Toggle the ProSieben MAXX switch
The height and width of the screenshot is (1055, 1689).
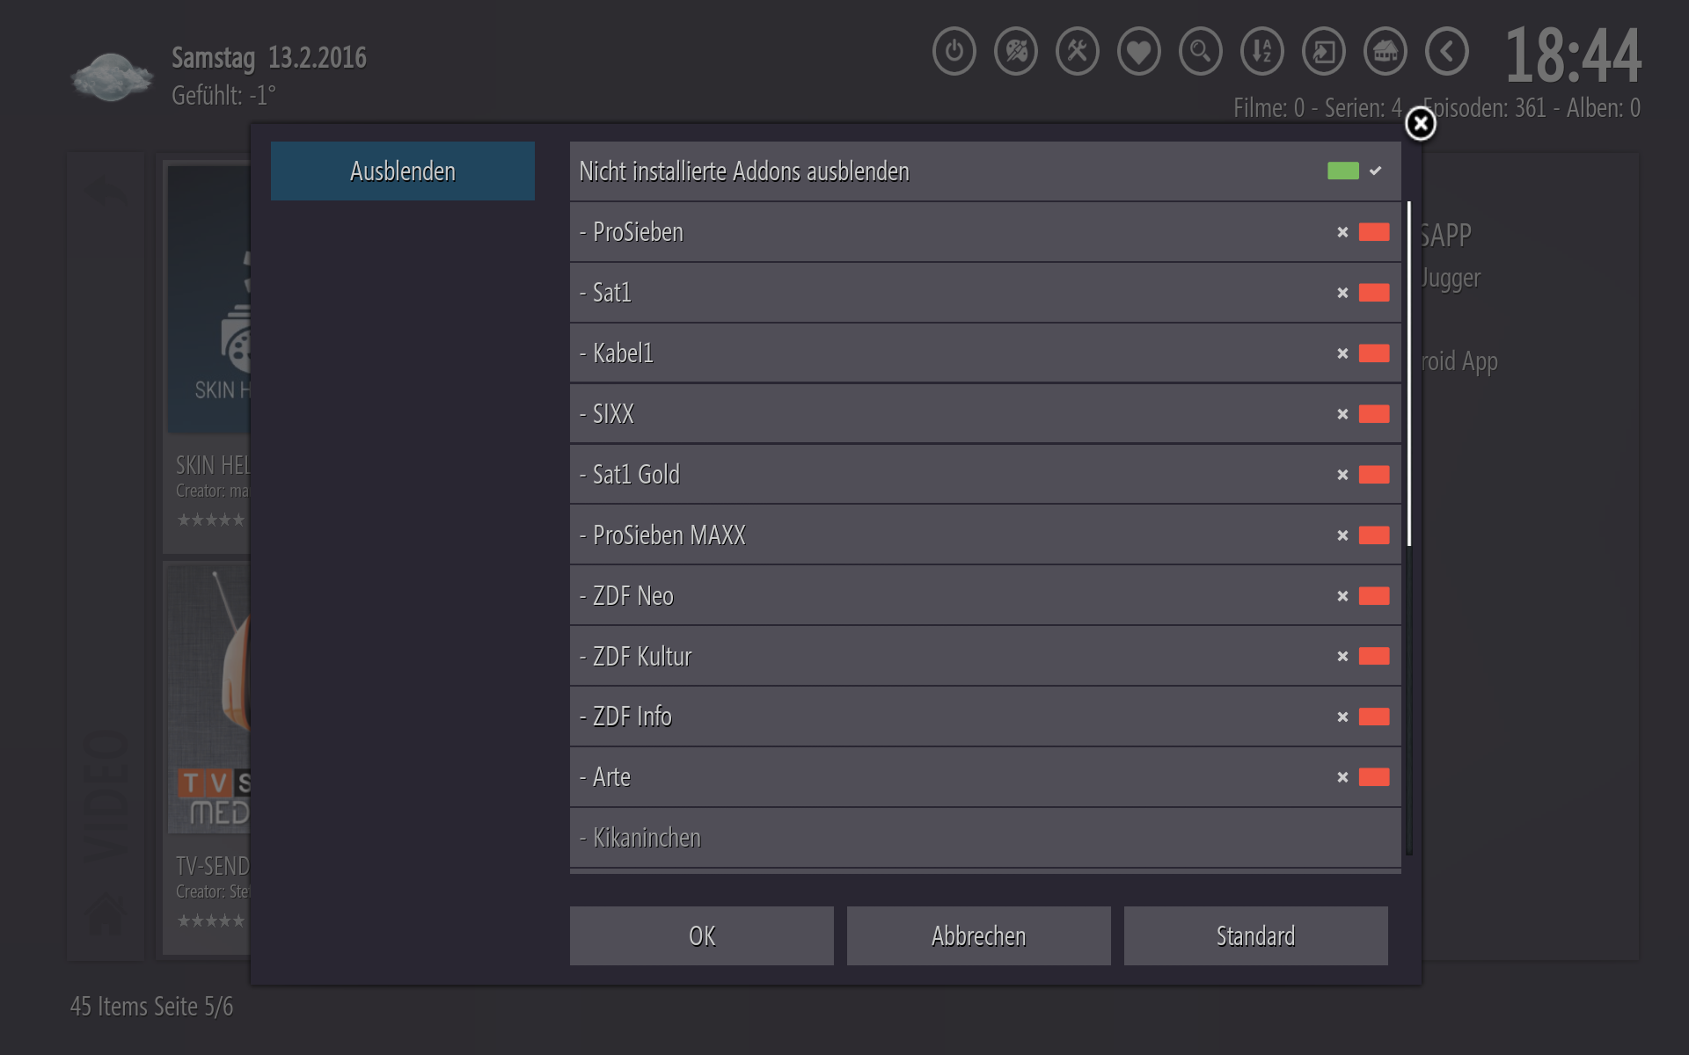pyautogui.click(x=1363, y=535)
